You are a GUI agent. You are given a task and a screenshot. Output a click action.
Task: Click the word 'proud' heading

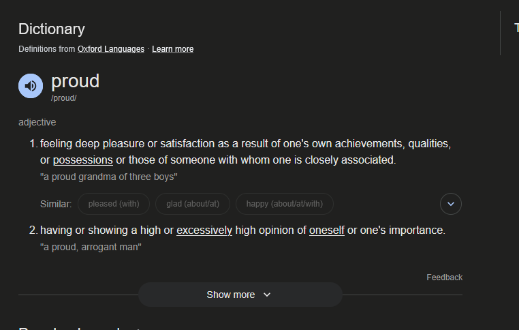tap(75, 81)
